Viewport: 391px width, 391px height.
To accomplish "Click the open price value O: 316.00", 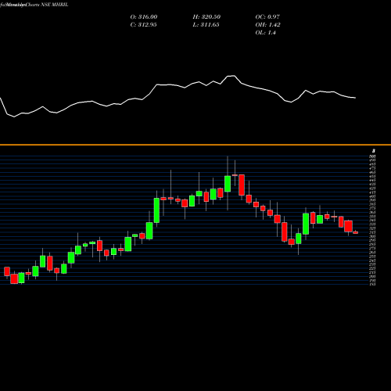I will [x=144, y=17].
